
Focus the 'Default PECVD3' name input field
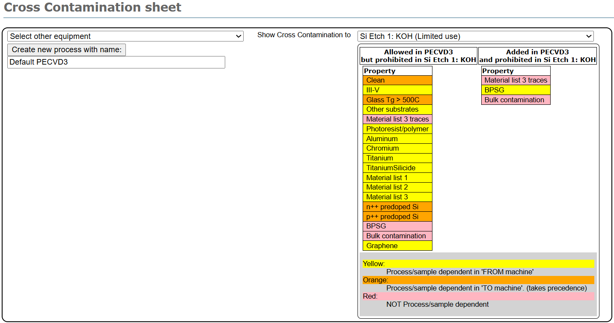[116, 62]
